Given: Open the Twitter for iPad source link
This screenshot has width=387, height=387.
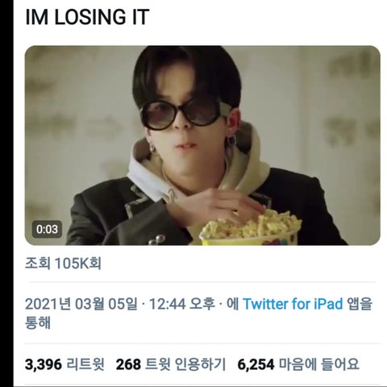Looking at the screenshot, I should click(293, 304).
